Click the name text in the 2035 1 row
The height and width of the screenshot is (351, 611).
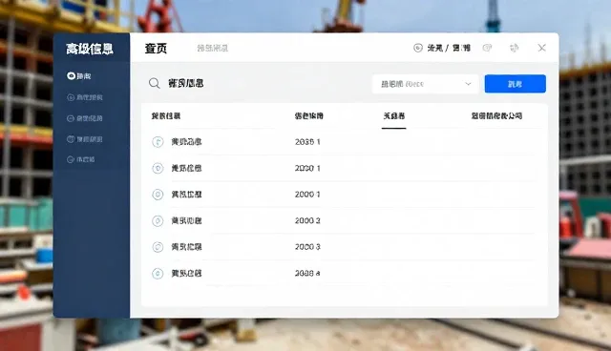coord(187,142)
